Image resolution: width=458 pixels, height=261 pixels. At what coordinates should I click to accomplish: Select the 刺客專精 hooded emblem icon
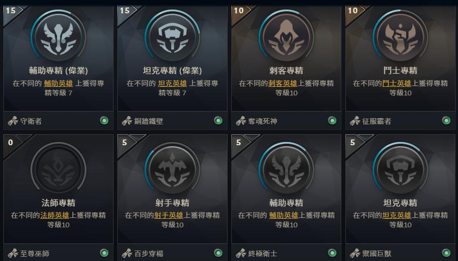[x=286, y=37]
